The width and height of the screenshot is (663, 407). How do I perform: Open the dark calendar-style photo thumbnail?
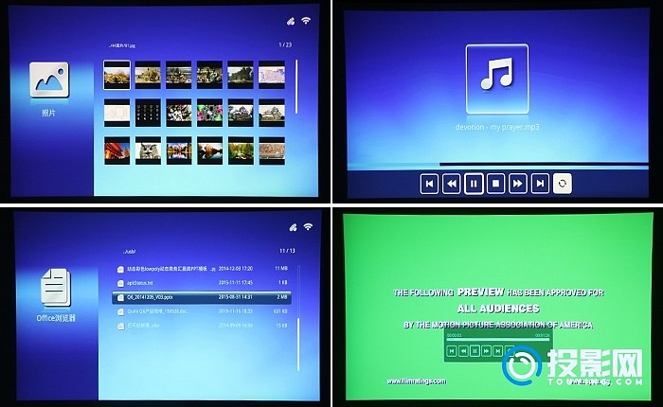click(148, 113)
